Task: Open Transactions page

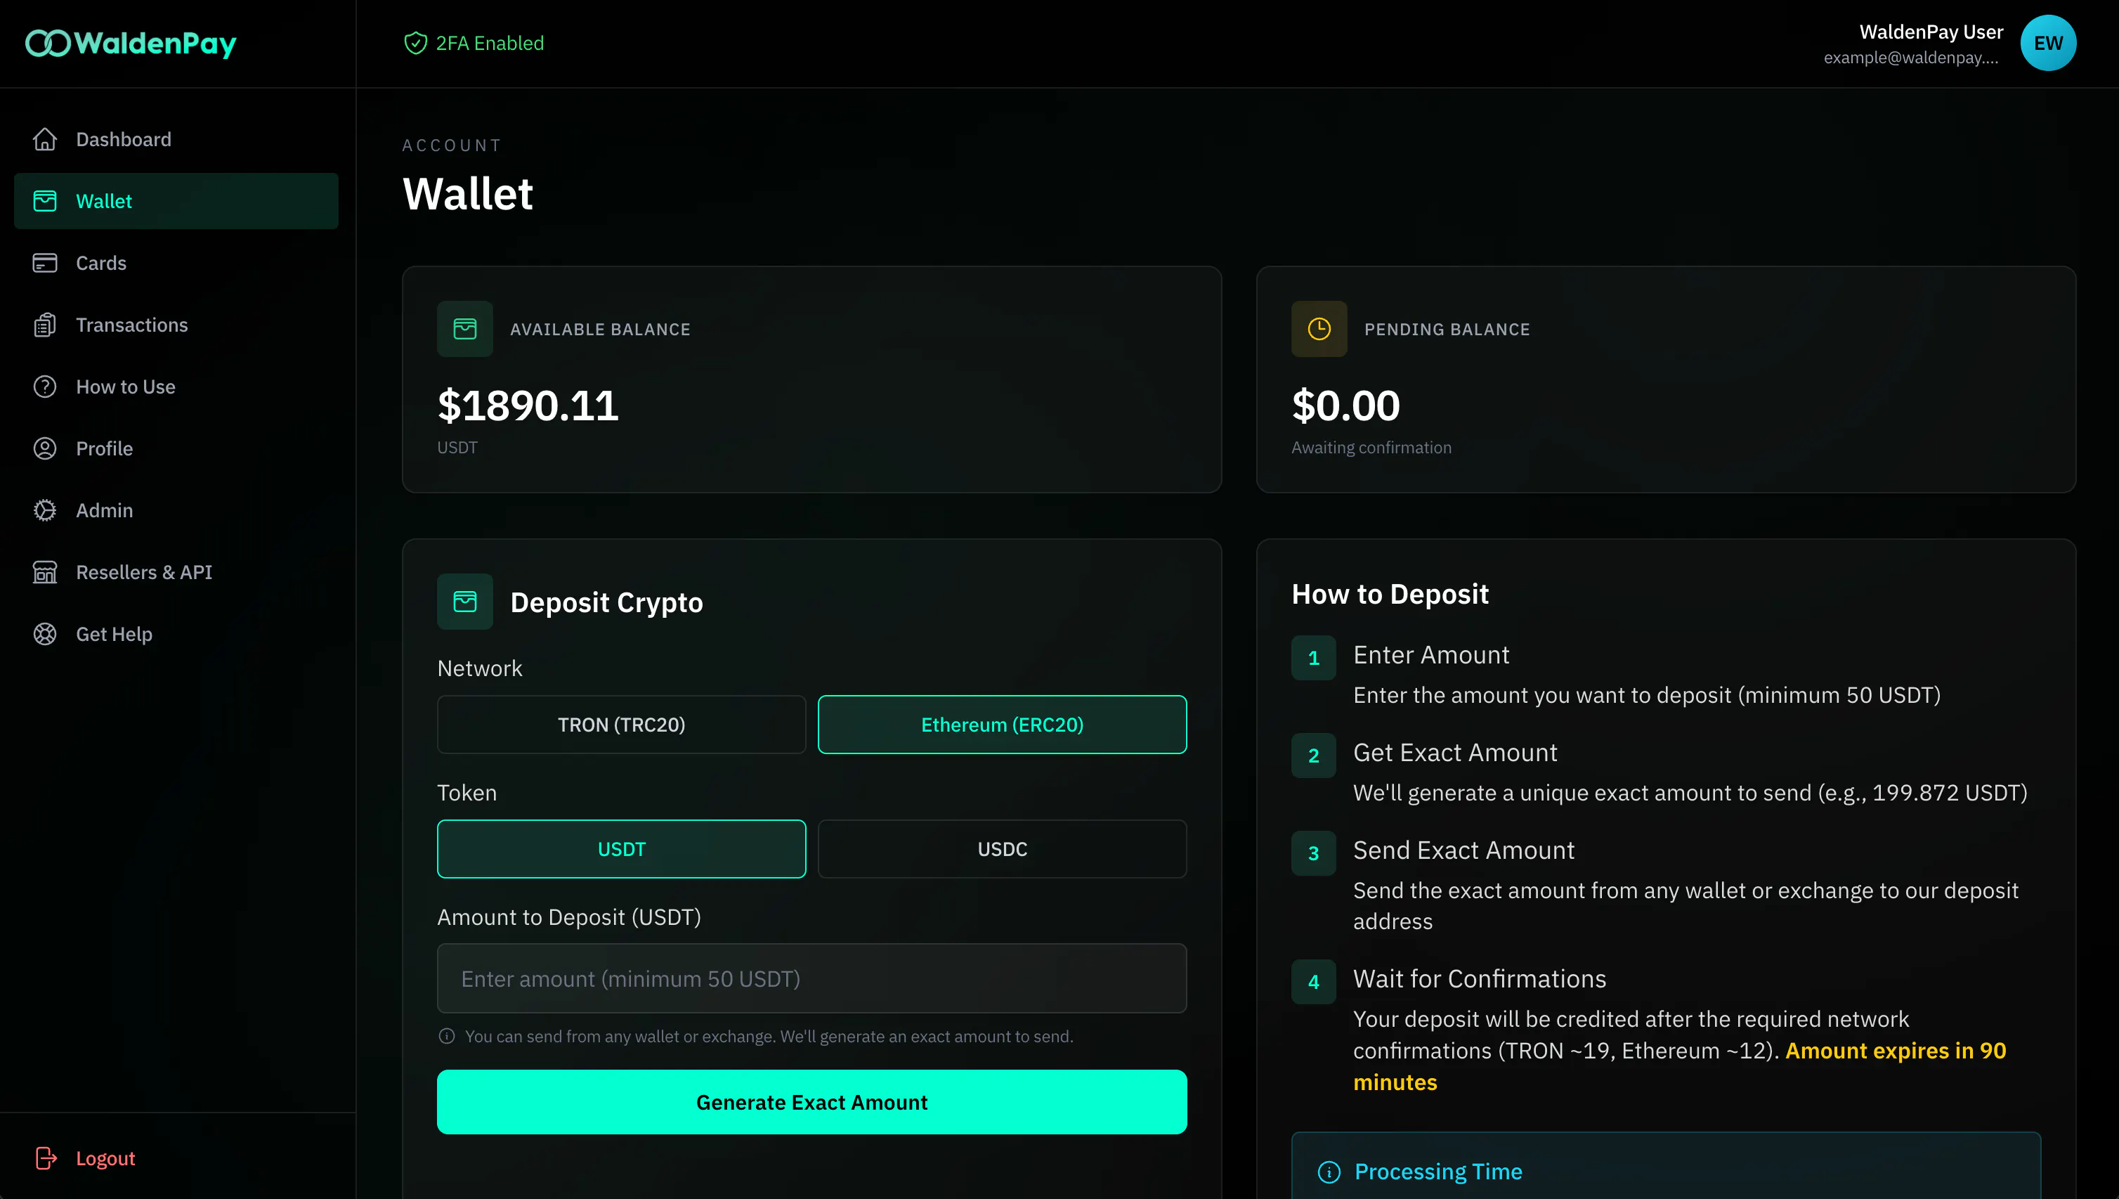Action: pyautogui.click(x=176, y=325)
